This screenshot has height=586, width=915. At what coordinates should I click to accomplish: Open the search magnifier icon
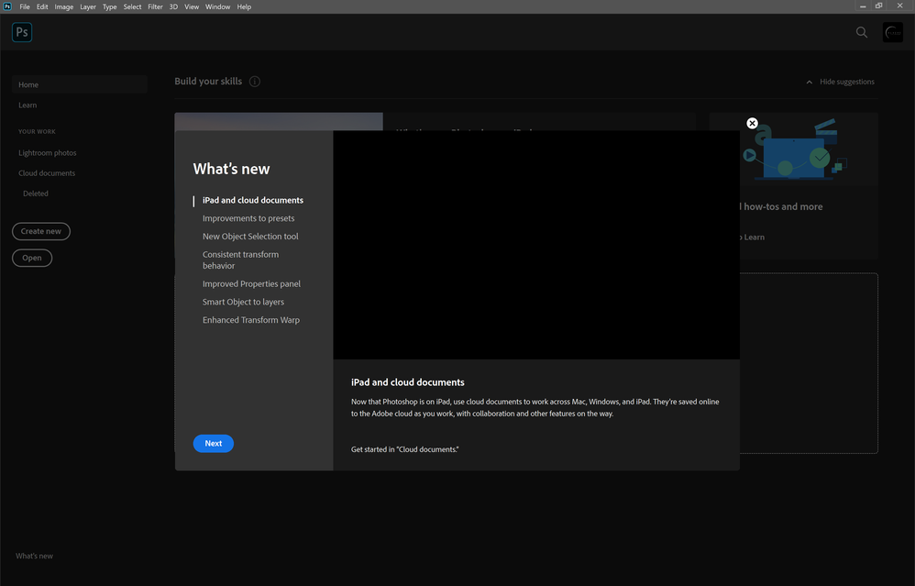(861, 32)
